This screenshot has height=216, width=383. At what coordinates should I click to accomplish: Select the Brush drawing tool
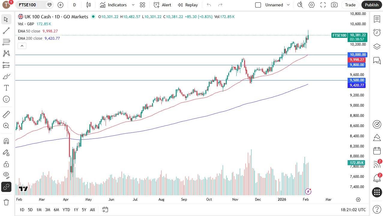pos(7,76)
